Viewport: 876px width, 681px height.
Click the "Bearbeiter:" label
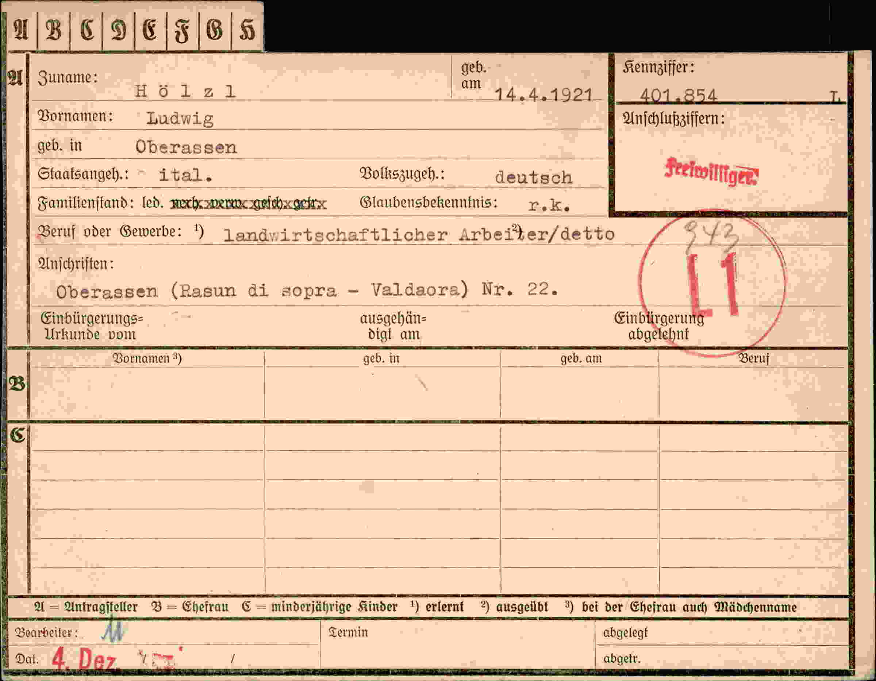pyautogui.click(x=46, y=632)
